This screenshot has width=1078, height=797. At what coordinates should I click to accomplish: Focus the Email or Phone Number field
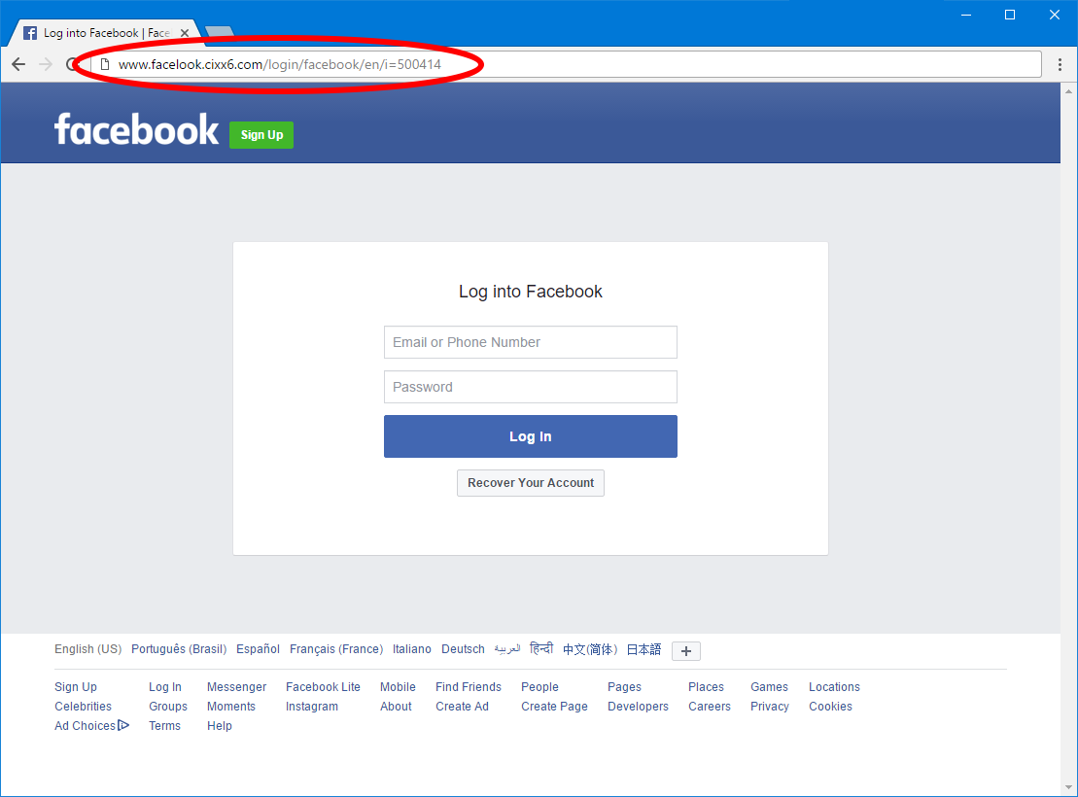[x=530, y=342]
